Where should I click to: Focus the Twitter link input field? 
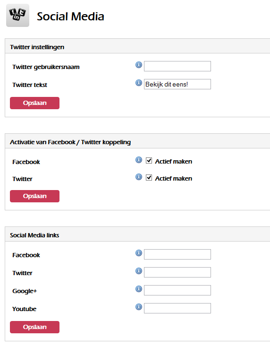(177, 272)
